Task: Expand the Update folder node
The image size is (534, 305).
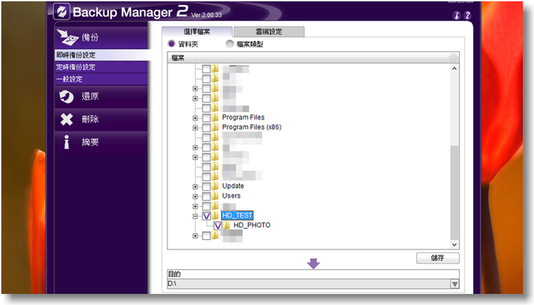Action: [195, 187]
